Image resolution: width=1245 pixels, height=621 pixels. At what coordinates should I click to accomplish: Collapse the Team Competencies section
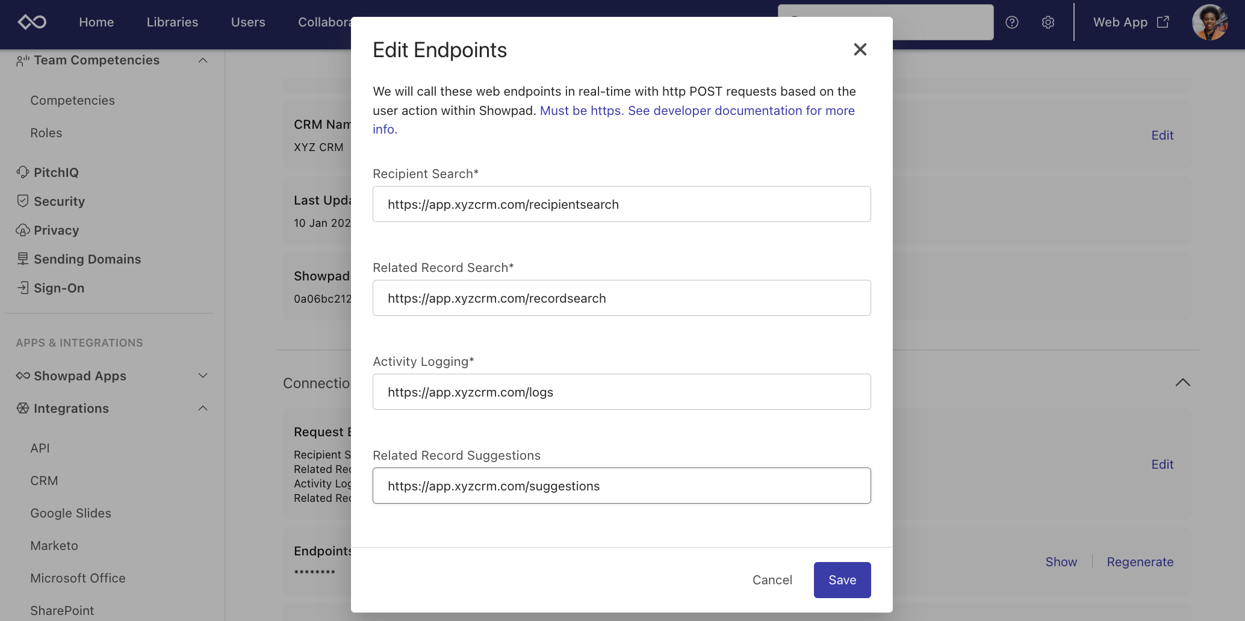[203, 60]
